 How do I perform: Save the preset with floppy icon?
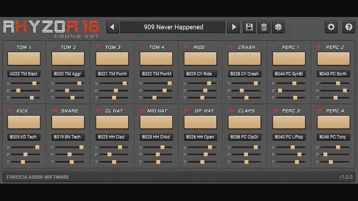[x=249, y=27]
